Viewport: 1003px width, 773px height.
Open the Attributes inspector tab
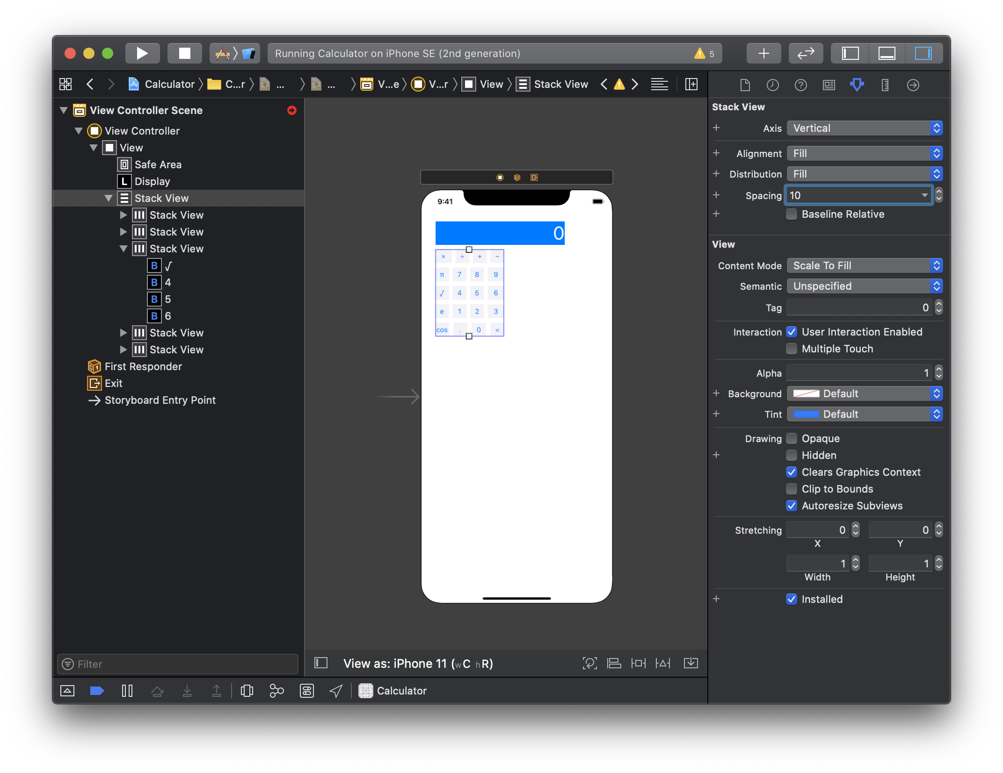click(857, 85)
